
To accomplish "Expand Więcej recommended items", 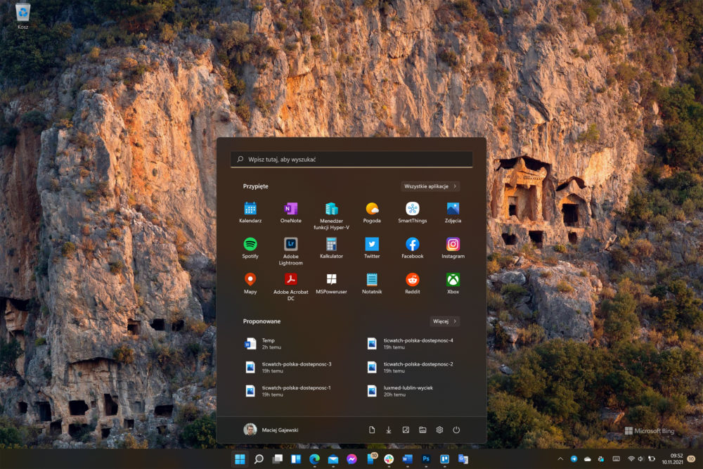I will 444,321.
